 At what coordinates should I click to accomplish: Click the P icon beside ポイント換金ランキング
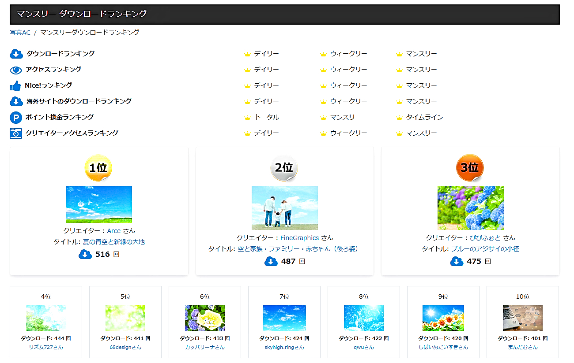[x=16, y=118]
